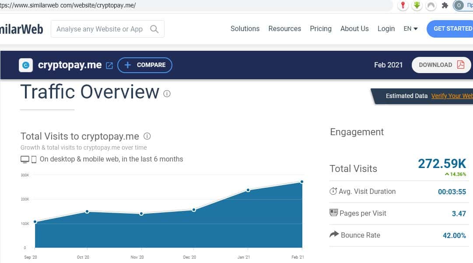The image size is (473, 263).
Task: Open the browser extensions puzzle icon
Action: click(445, 5)
